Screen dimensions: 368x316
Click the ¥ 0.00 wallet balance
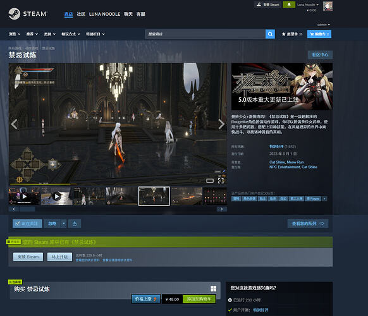point(312,10)
